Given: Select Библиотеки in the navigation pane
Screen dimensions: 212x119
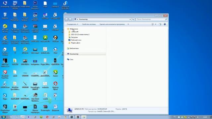Looking at the screenshot, I should 74,48.
